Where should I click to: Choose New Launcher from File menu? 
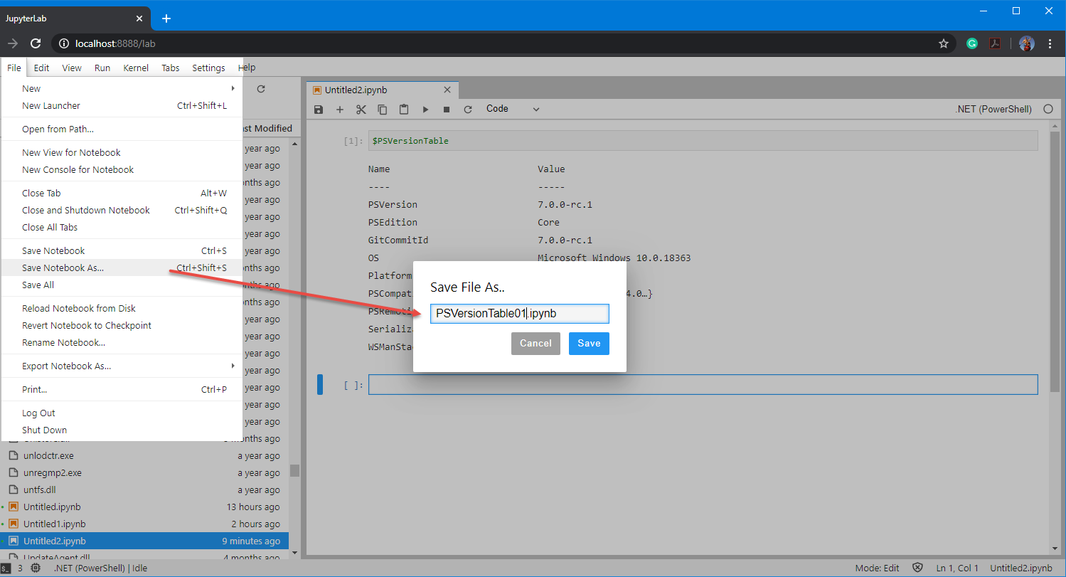pos(122,106)
